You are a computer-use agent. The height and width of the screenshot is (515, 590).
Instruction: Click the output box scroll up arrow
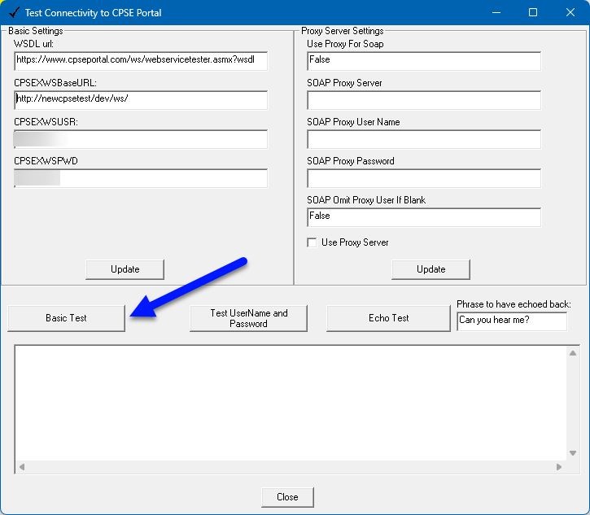[573, 353]
